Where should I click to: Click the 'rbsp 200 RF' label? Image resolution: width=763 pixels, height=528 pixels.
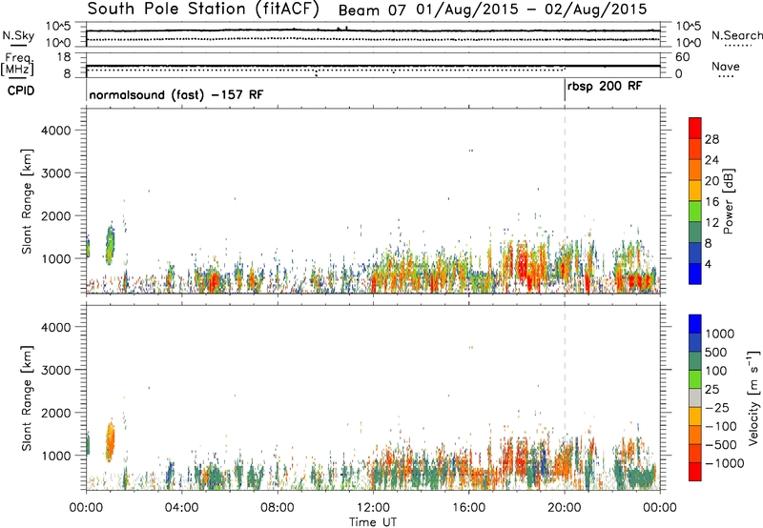[605, 87]
